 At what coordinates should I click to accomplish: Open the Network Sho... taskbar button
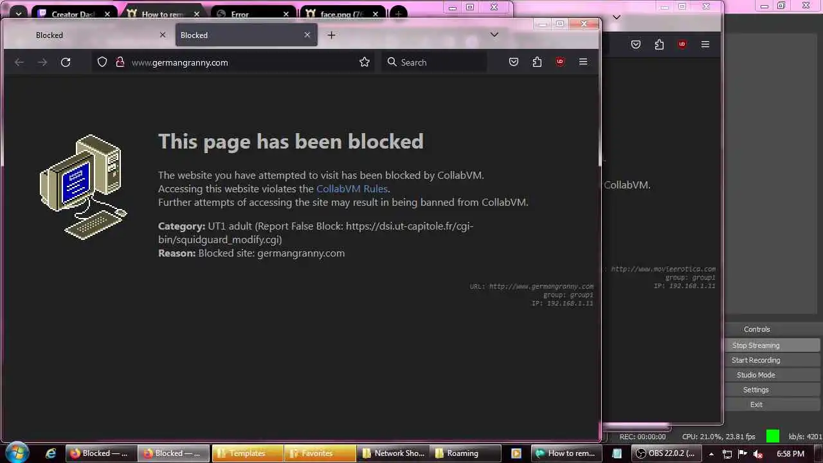[392, 453]
